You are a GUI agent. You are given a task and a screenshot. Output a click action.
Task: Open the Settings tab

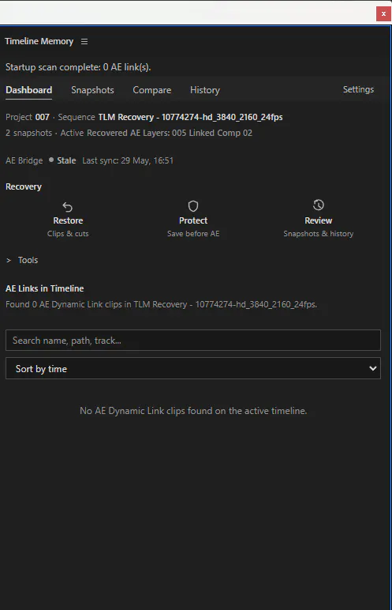pos(358,89)
